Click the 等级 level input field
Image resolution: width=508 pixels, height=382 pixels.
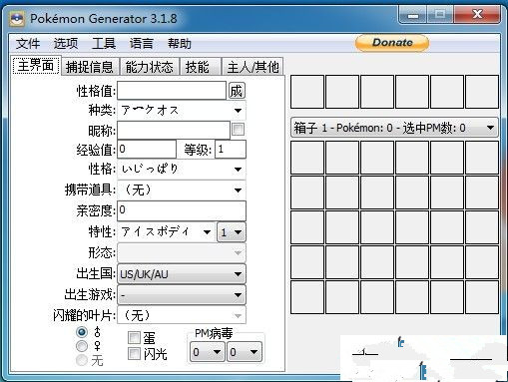(x=231, y=149)
